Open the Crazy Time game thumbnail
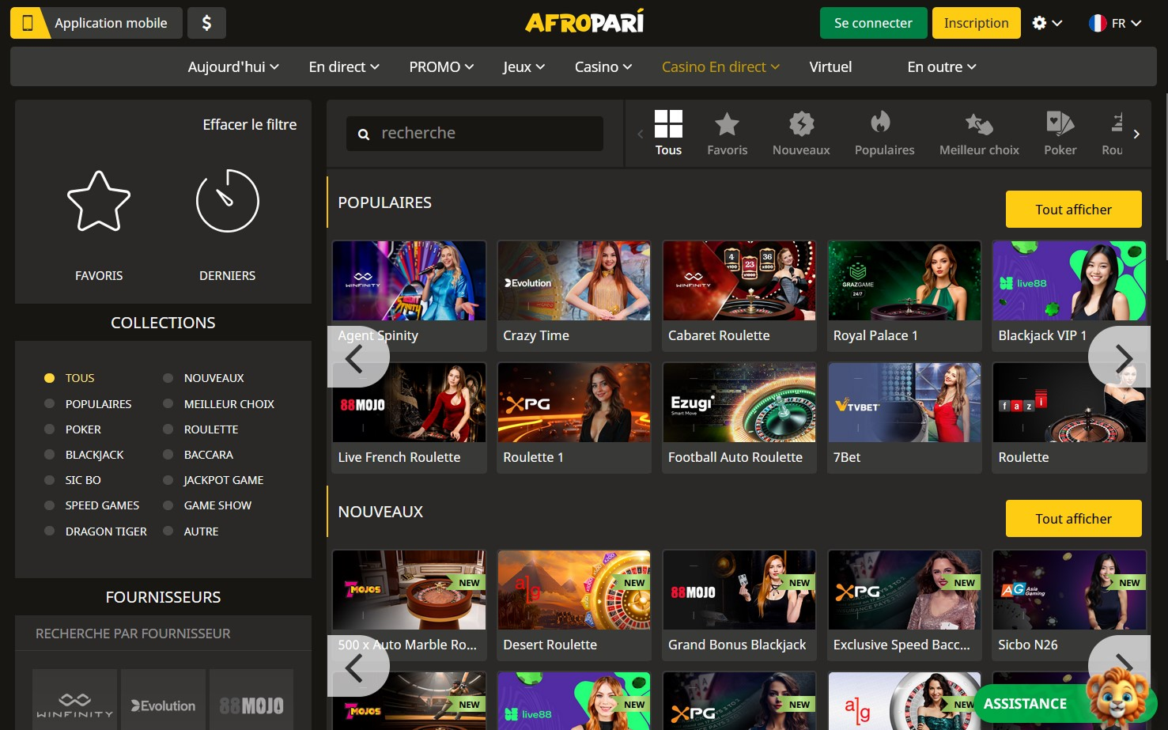 point(574,281)
